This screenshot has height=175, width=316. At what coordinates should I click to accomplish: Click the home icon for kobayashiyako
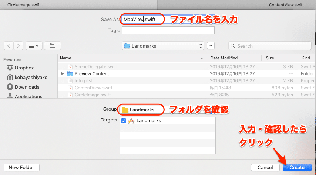(10, 77)
